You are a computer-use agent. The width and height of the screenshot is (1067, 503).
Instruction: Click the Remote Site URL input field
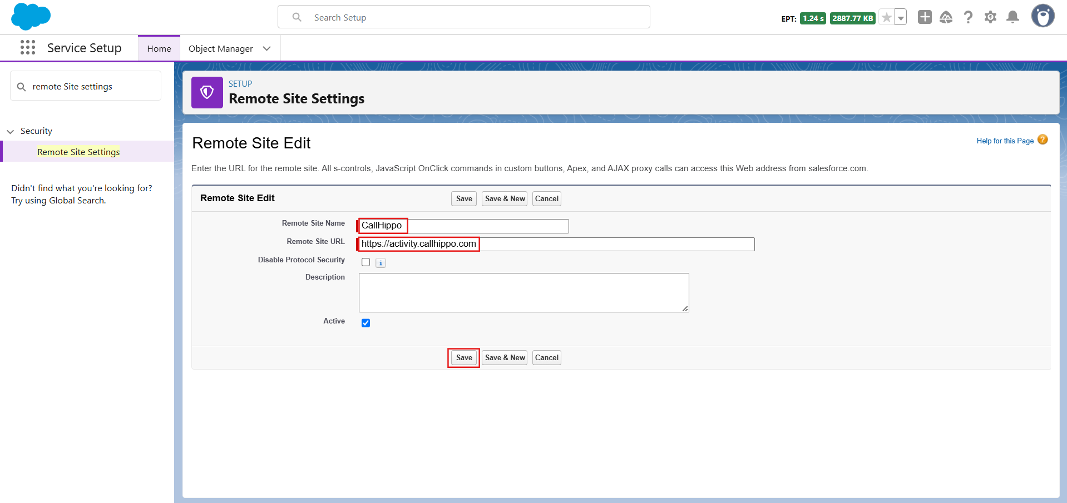pos(557,244)
